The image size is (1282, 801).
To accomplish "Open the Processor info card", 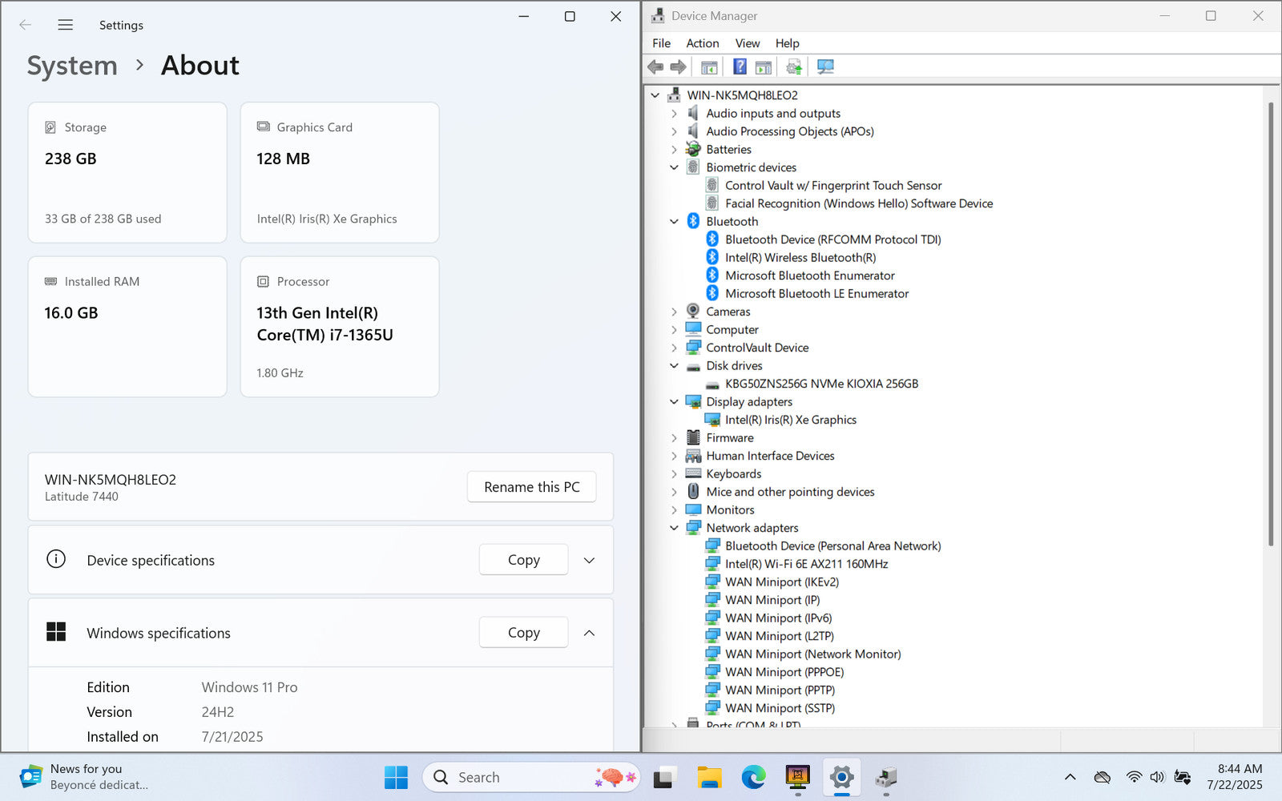I will (340, 327).
